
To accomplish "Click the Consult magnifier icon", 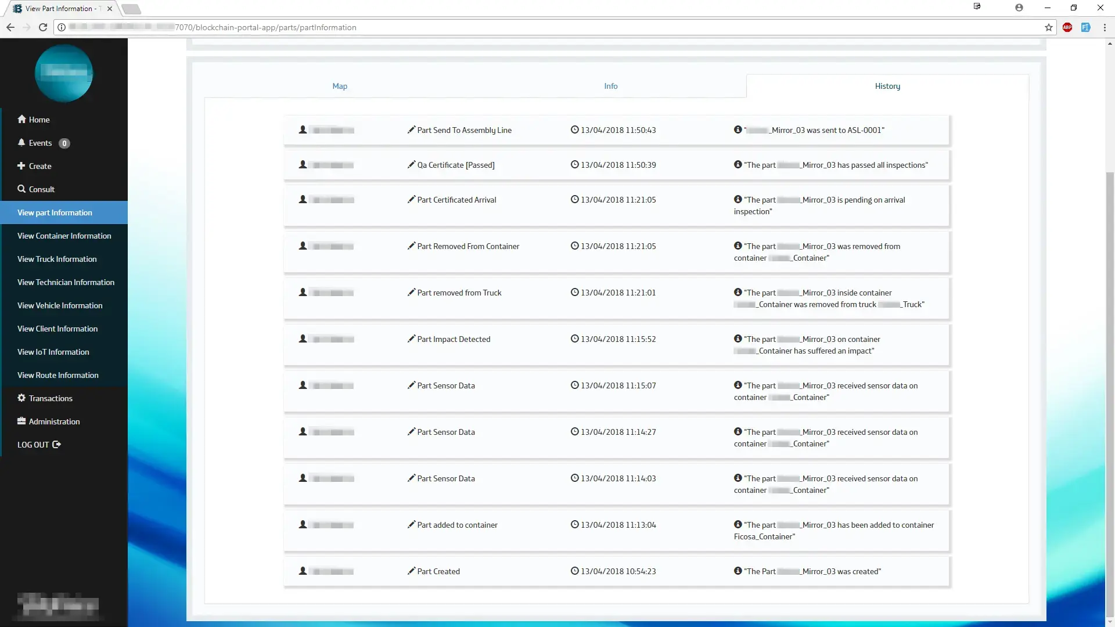I will pos(21,189).
